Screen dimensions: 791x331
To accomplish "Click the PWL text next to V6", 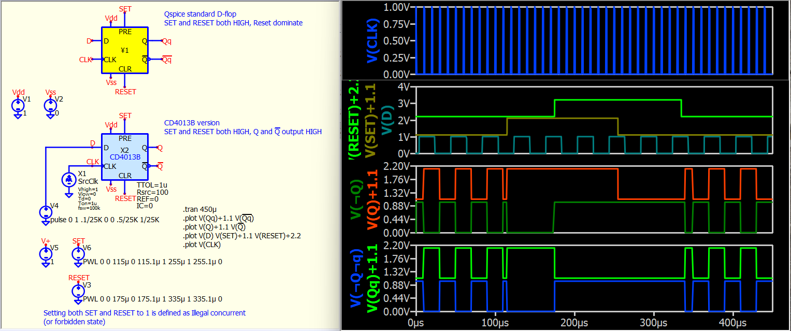I will tap(152, 262).
